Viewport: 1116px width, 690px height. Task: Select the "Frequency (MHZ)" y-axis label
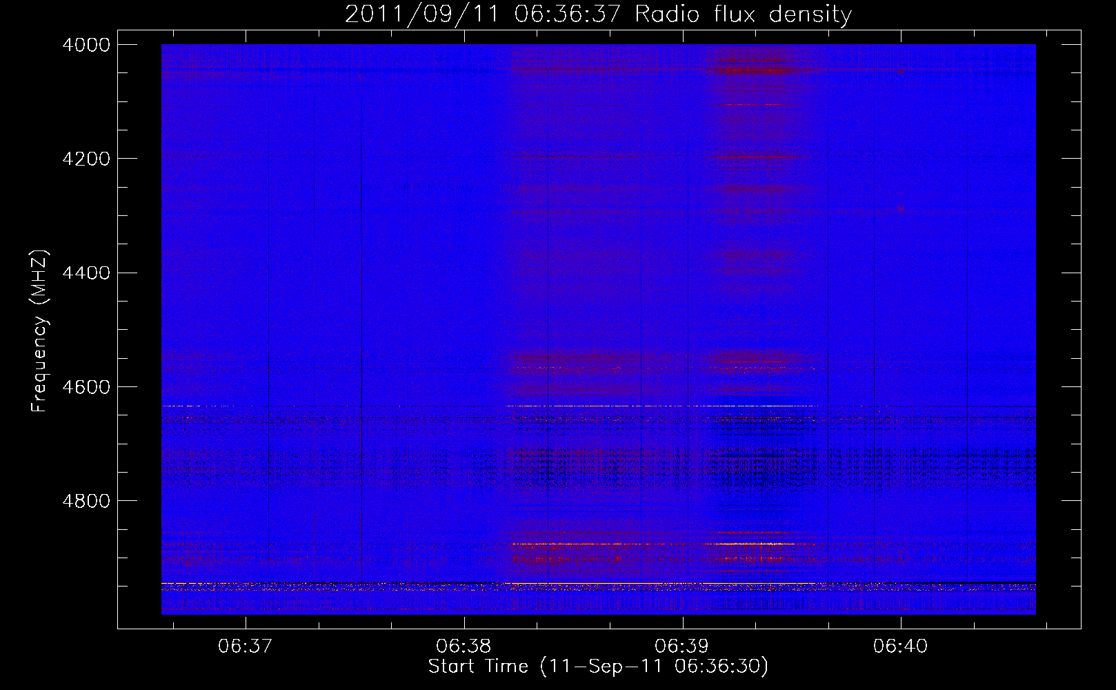[x=39, y=331]
